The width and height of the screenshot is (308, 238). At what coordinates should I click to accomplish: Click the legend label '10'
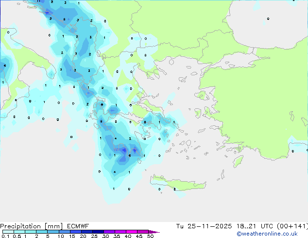[x=61, y=236]
